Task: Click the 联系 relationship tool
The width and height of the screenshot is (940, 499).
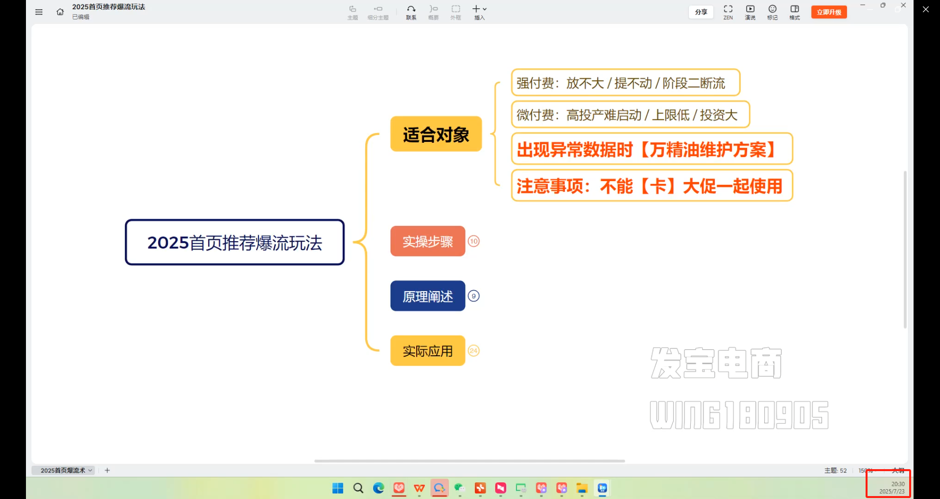Action: point(411,12)
